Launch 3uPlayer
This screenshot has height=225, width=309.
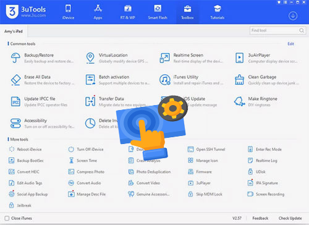click(x=199, y=183)
